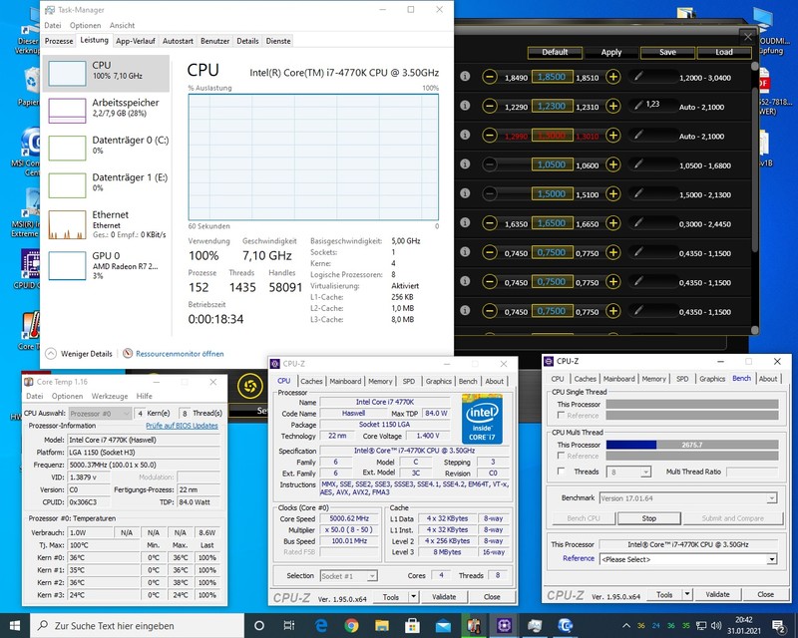Switch to Mainboard tab in the CPU-Z CPU window
This screenshot has width=798, height=638.
(x=345, y=381)
